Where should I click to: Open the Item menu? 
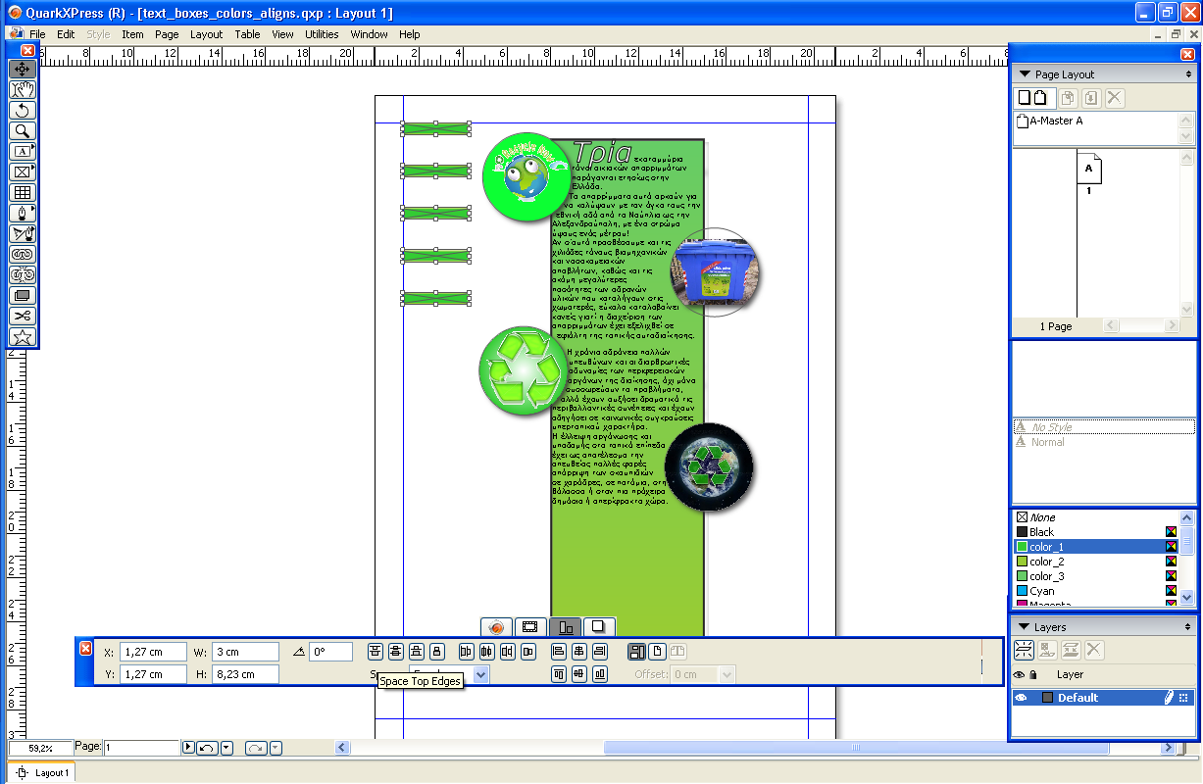[x=132, y=34]
